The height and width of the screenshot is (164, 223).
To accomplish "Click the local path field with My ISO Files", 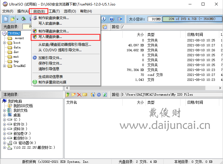I will tap(172, 95).
